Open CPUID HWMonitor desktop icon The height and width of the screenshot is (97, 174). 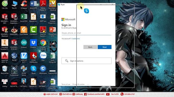33,56
